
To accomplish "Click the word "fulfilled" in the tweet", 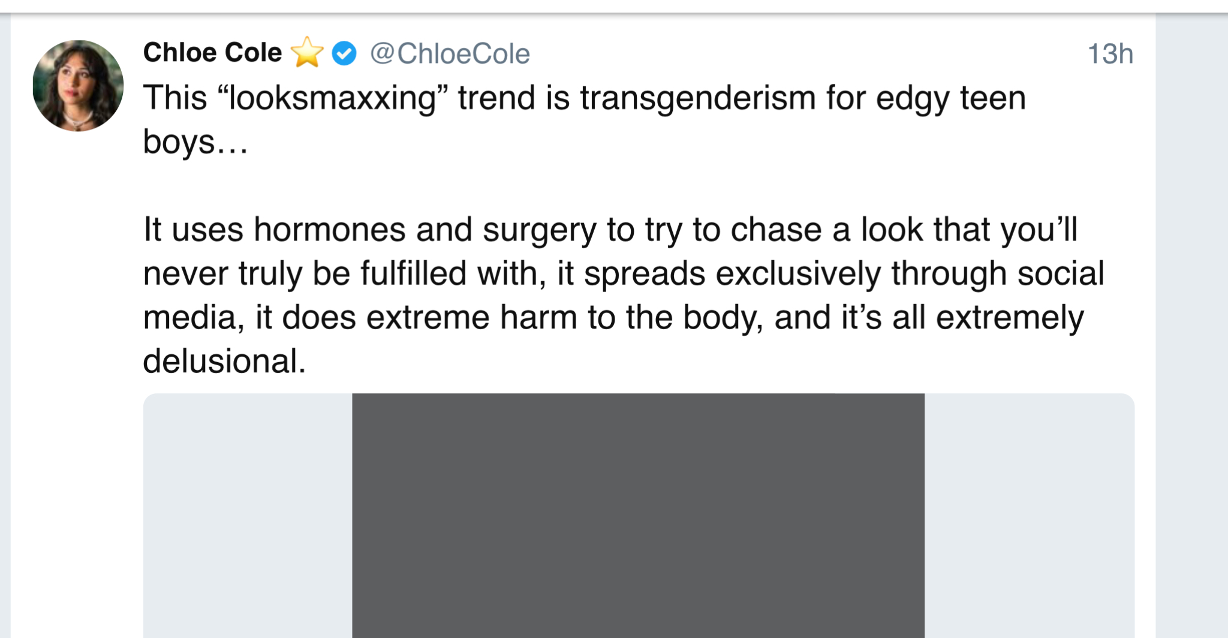I will [x=413, y=274].
